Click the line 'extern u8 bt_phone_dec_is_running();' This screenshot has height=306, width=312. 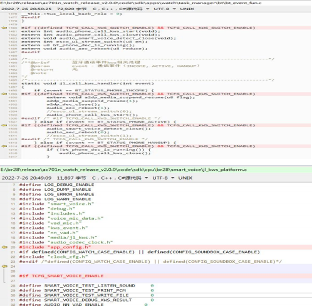tap(78, 45)
